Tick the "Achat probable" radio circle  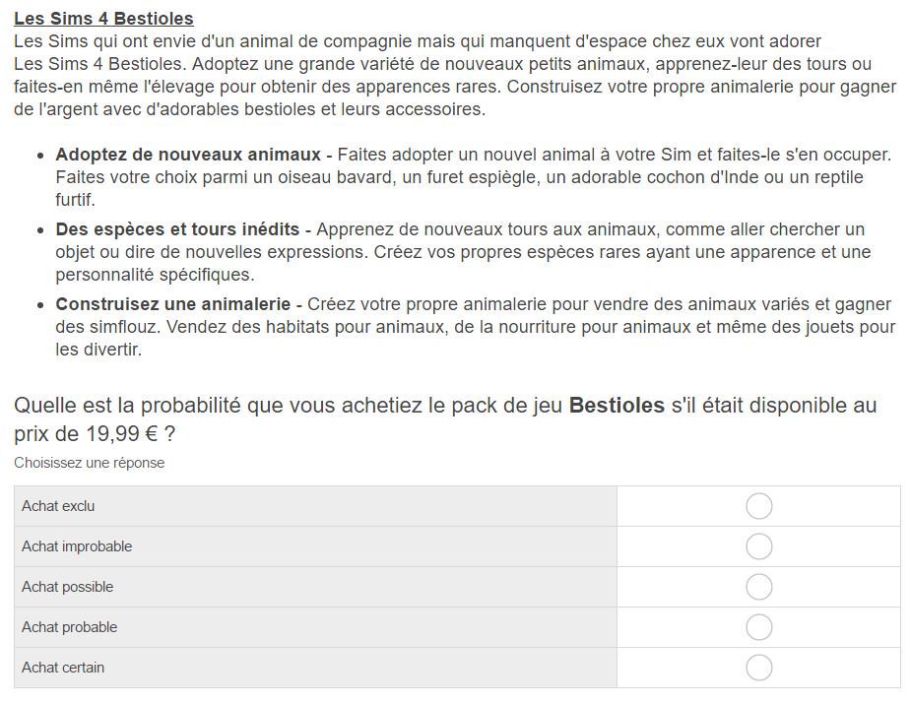(758, 627)
